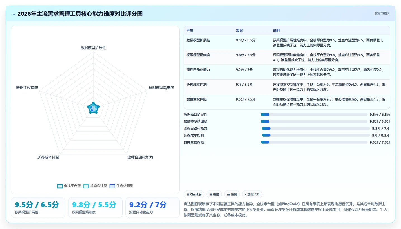This screenshot has height=229, width=401.
Task: Select the 表格 tag button
Action: click(214, 194)
